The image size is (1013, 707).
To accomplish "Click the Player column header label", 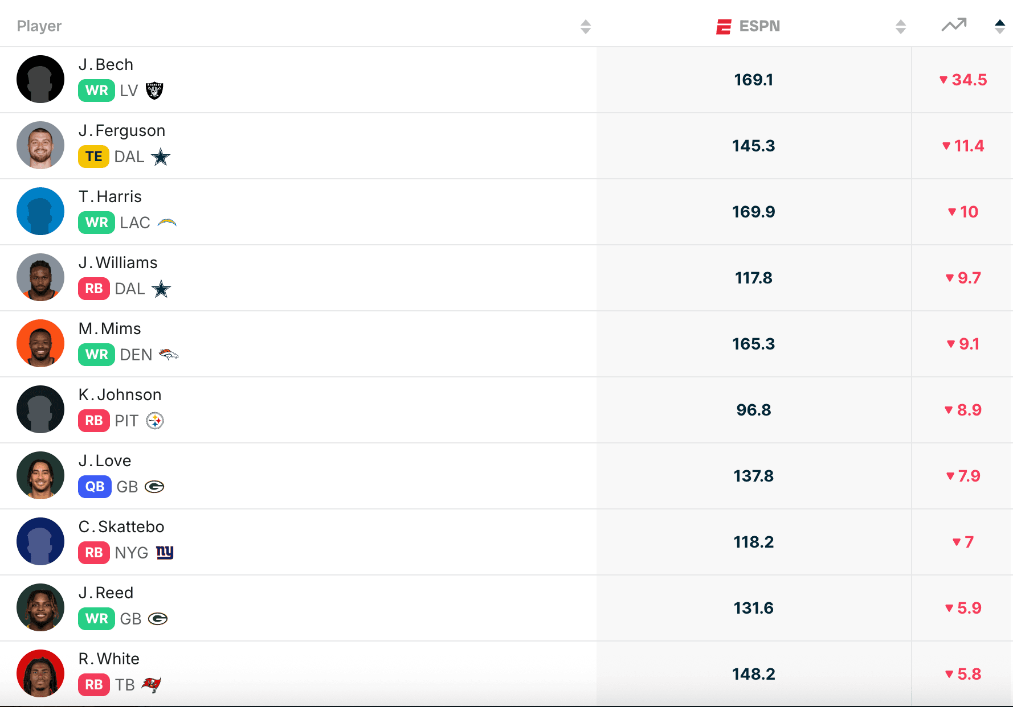I will click(39, 26).
